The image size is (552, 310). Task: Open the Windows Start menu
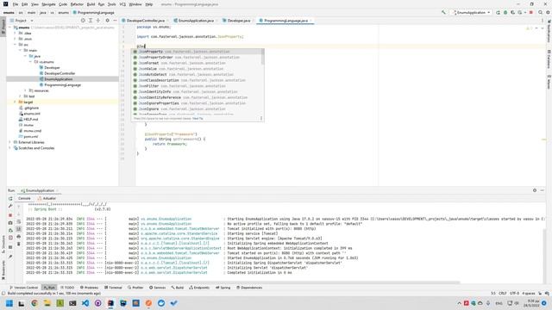[9, 303]
